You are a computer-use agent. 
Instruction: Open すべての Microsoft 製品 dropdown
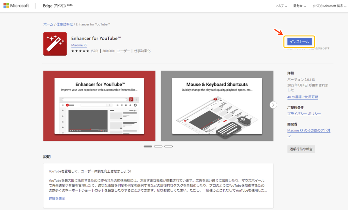pos(328,6)
